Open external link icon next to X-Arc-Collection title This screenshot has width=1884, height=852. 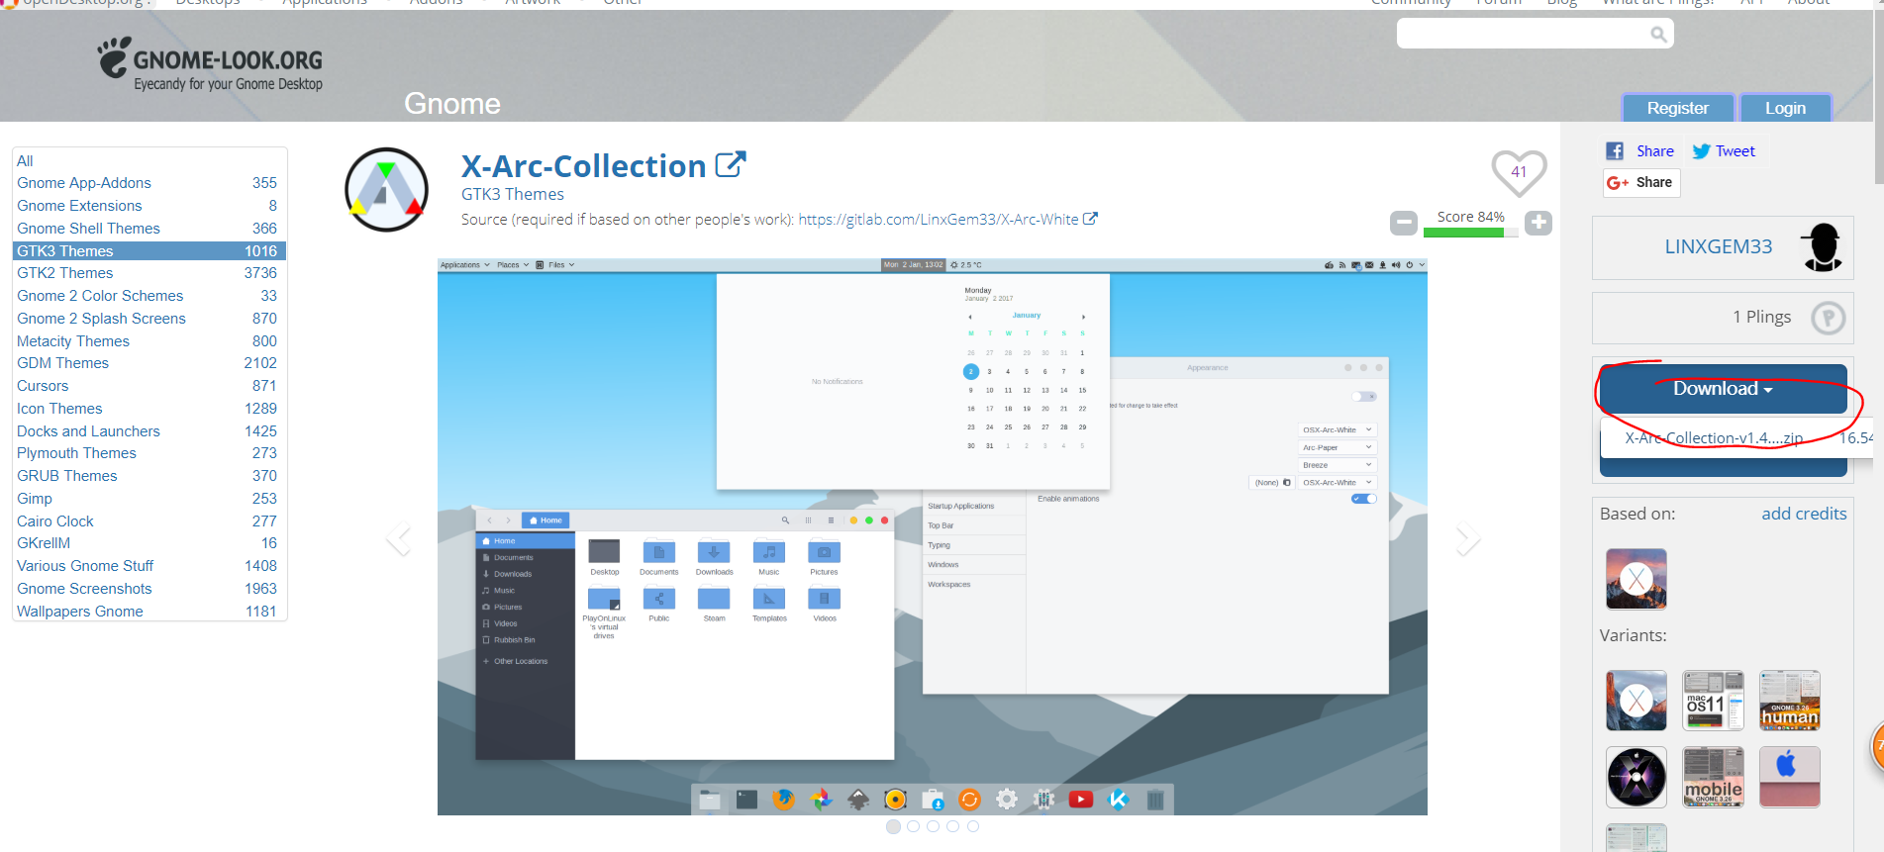[x=731, y=164]
